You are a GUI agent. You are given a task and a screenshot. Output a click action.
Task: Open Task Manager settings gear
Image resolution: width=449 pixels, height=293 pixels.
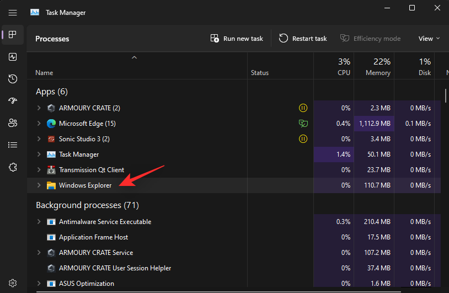[x=13, y=283]
